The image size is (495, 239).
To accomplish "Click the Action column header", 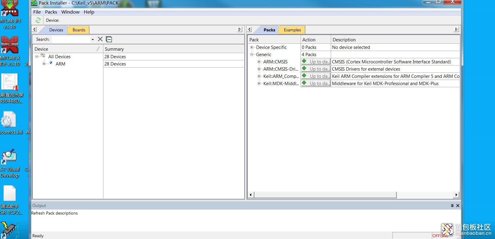I will [x=316, y=40].
